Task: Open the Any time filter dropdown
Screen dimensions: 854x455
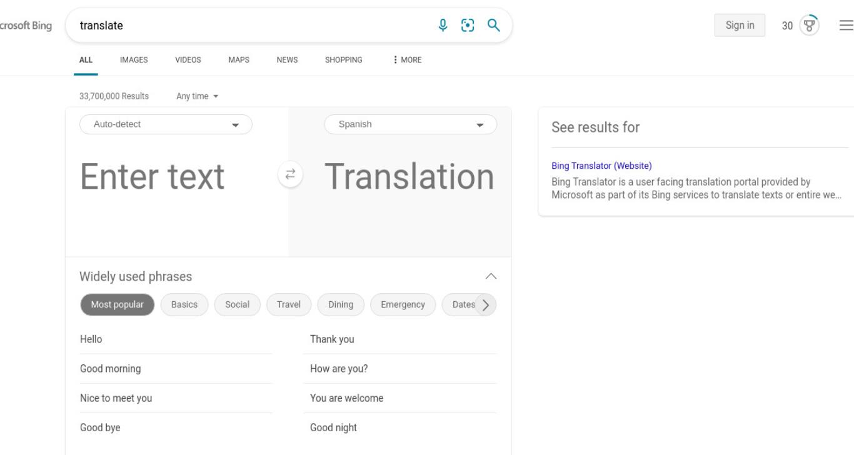Action: (198, 96)
